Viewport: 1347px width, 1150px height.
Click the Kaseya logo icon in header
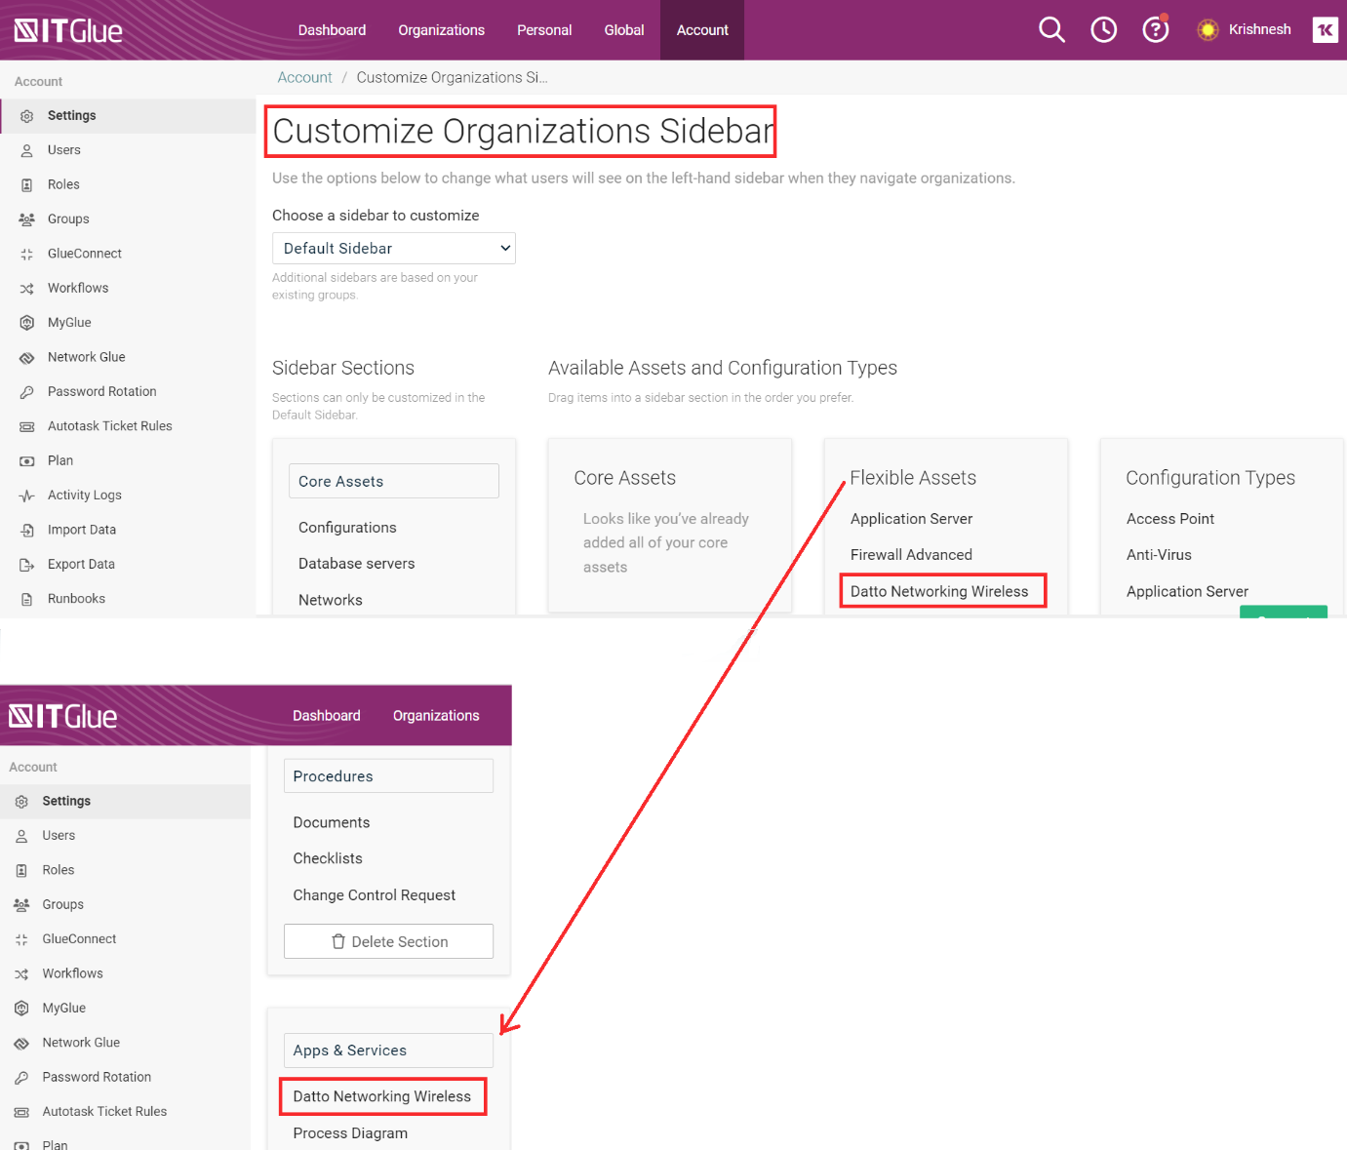point(1325,30)
